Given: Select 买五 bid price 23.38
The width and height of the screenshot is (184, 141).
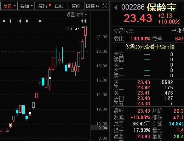Looking at the screenshot, I should (x=144, y=103).
